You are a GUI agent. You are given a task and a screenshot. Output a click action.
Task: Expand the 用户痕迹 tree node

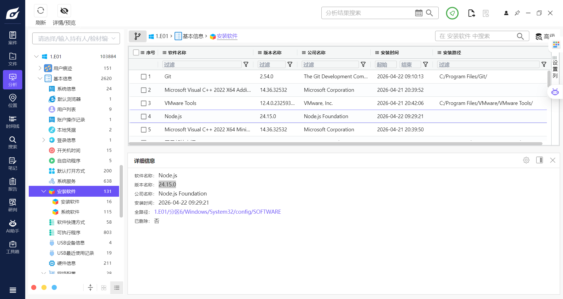40,68
